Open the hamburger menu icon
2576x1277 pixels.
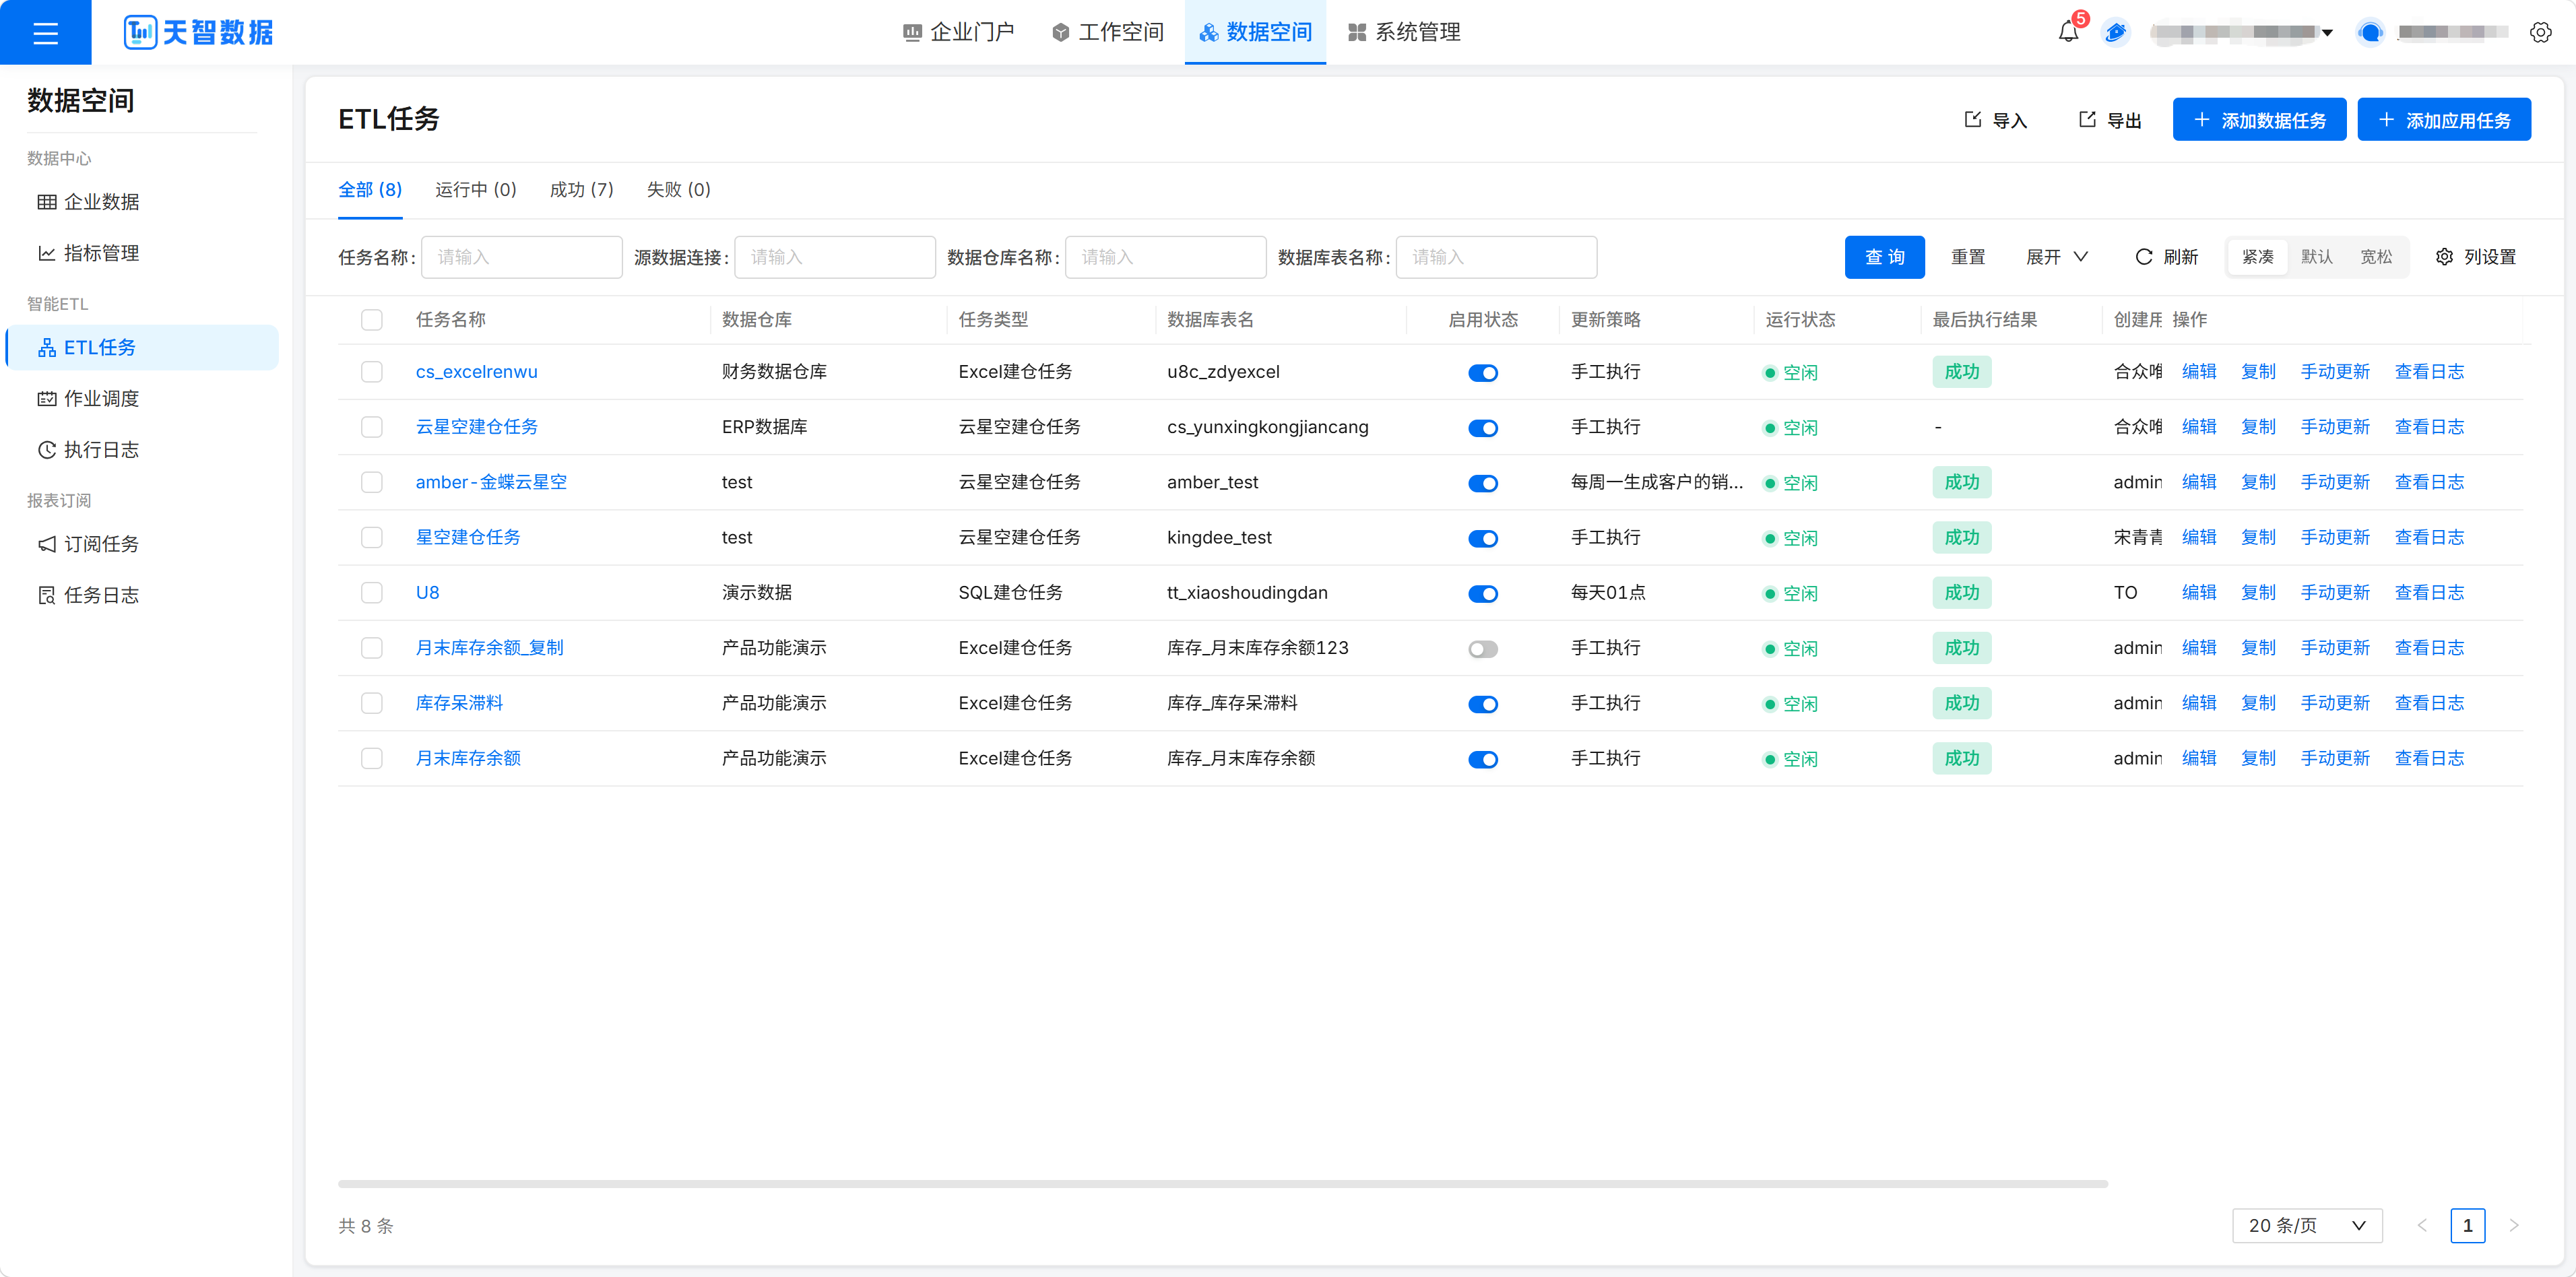tap(45, 33)
